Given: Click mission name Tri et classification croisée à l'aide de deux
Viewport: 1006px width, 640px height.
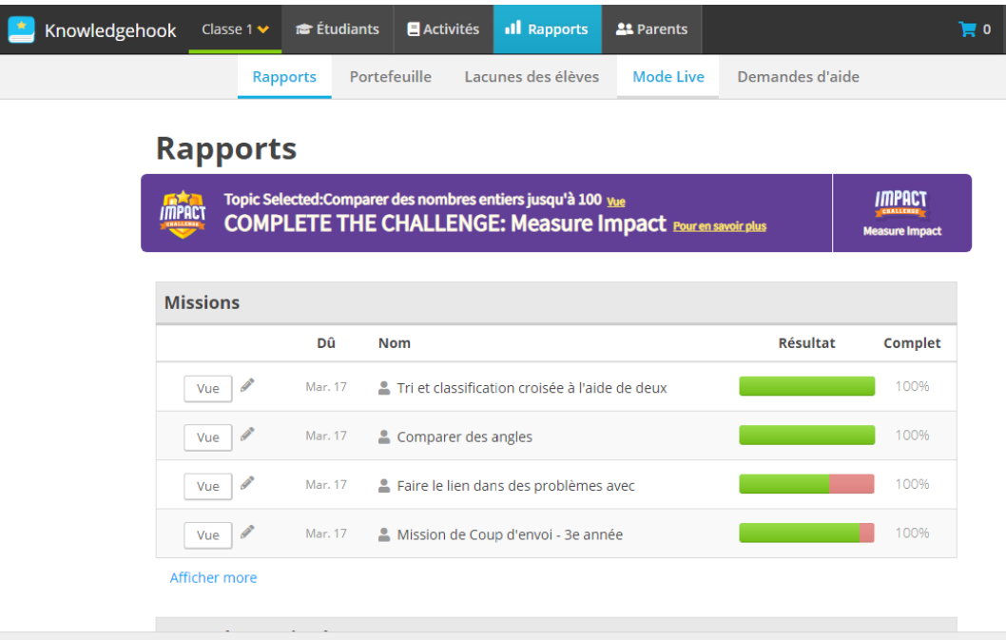Looking at the screenshot, I should pyautogui.click(x=532, y=388).
